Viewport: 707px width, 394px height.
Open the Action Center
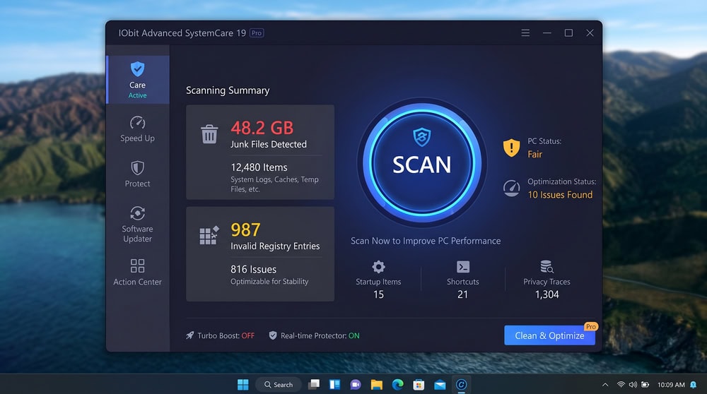(138, 272)
